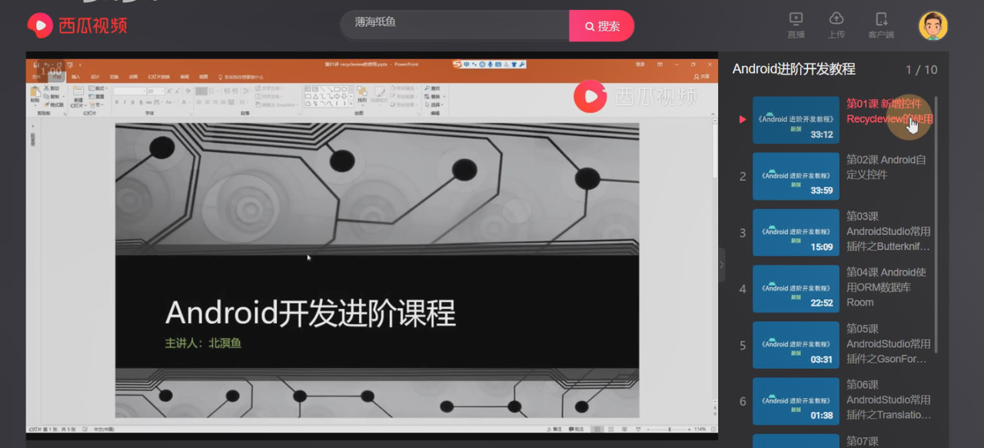Open the user avatar profile

[x=933, y=25]
